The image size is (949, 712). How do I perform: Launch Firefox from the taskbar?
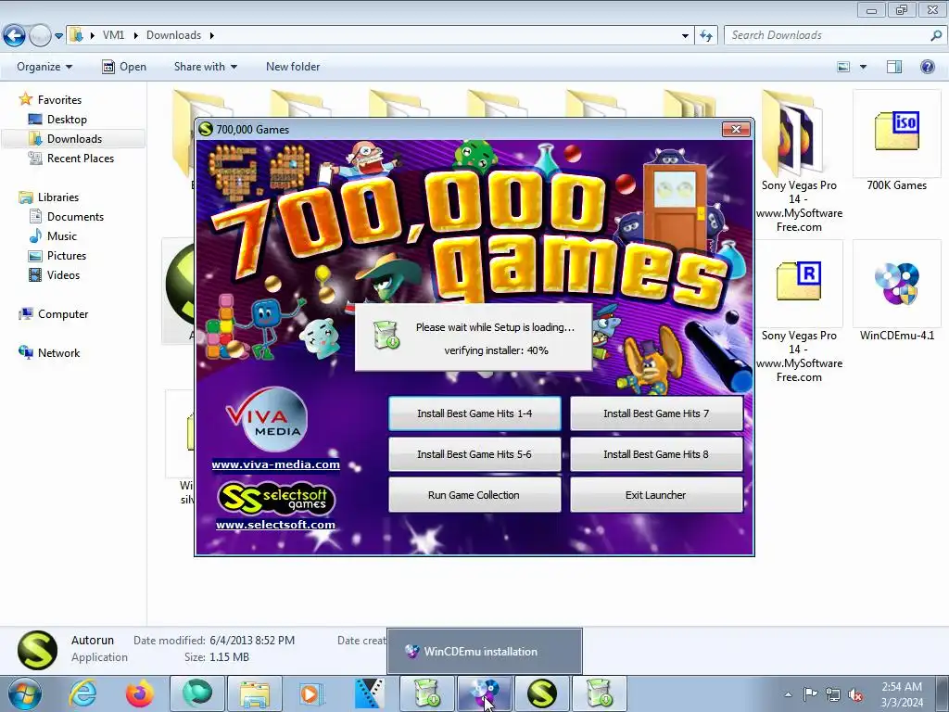(140, 693)
